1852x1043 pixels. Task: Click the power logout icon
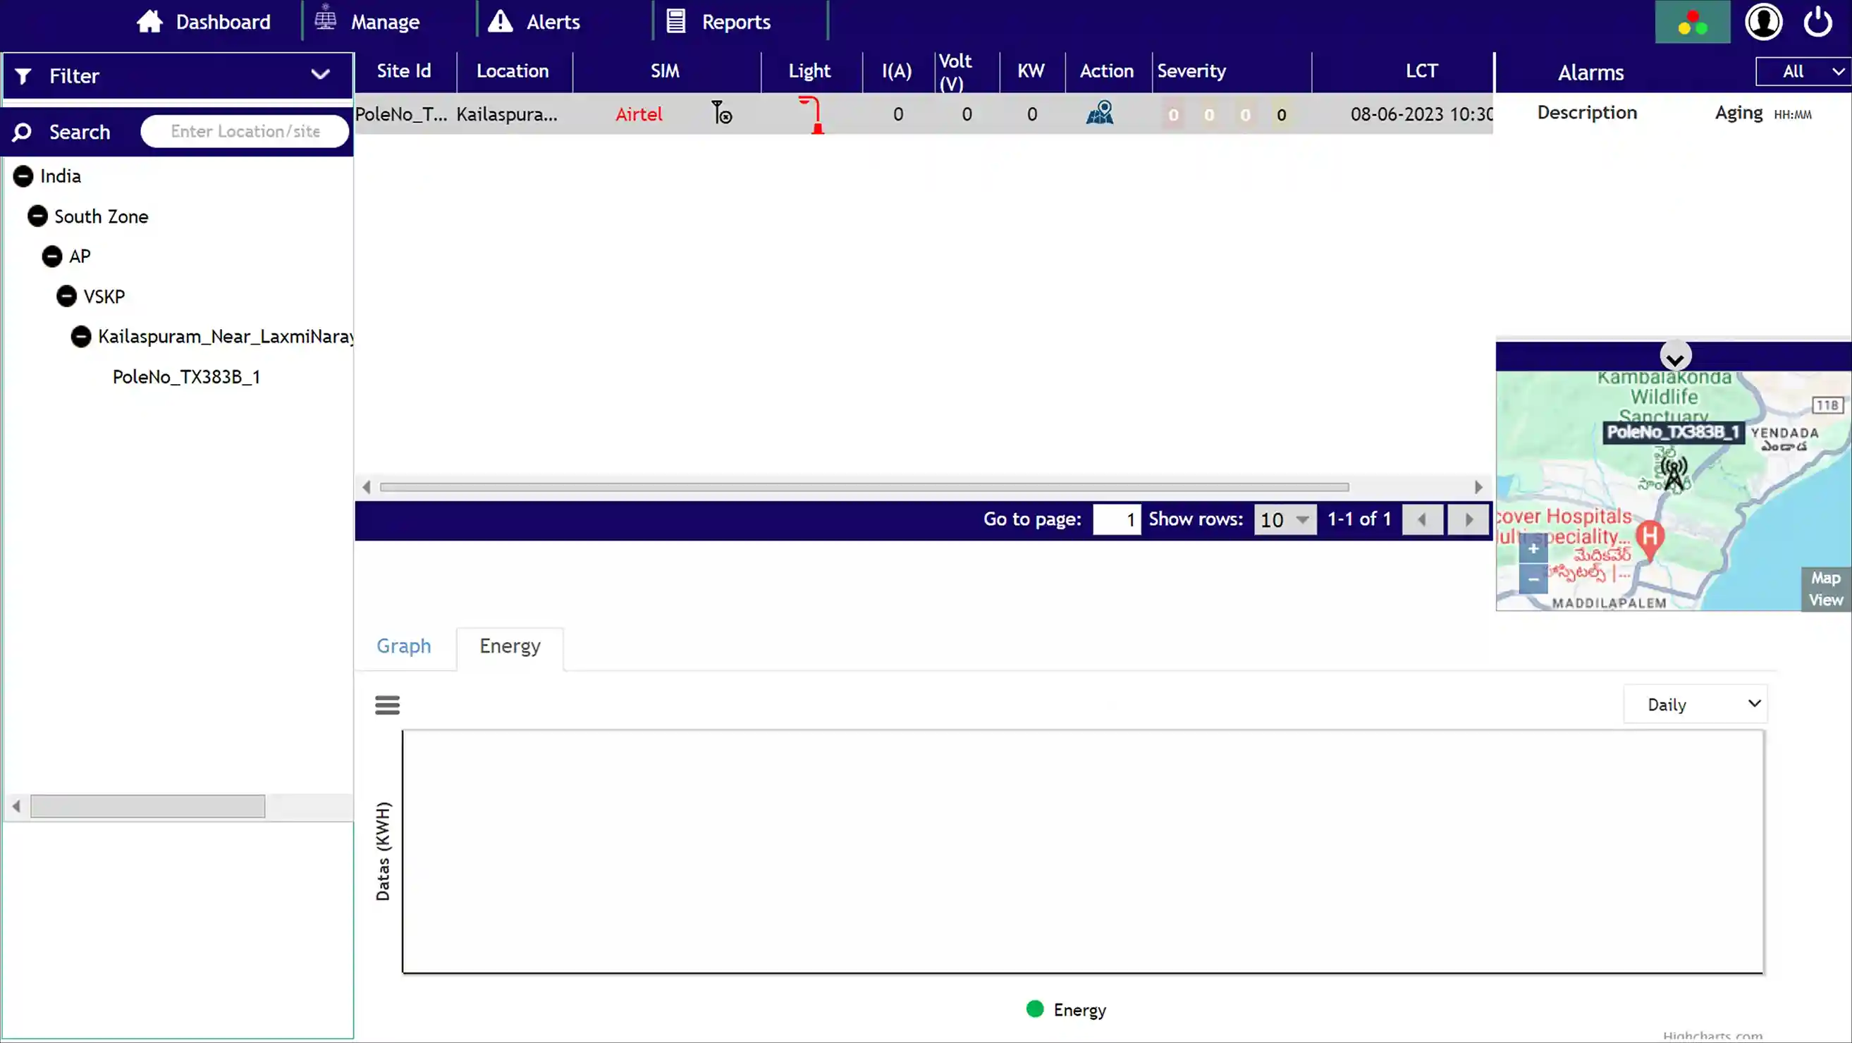pos(1817,23)
